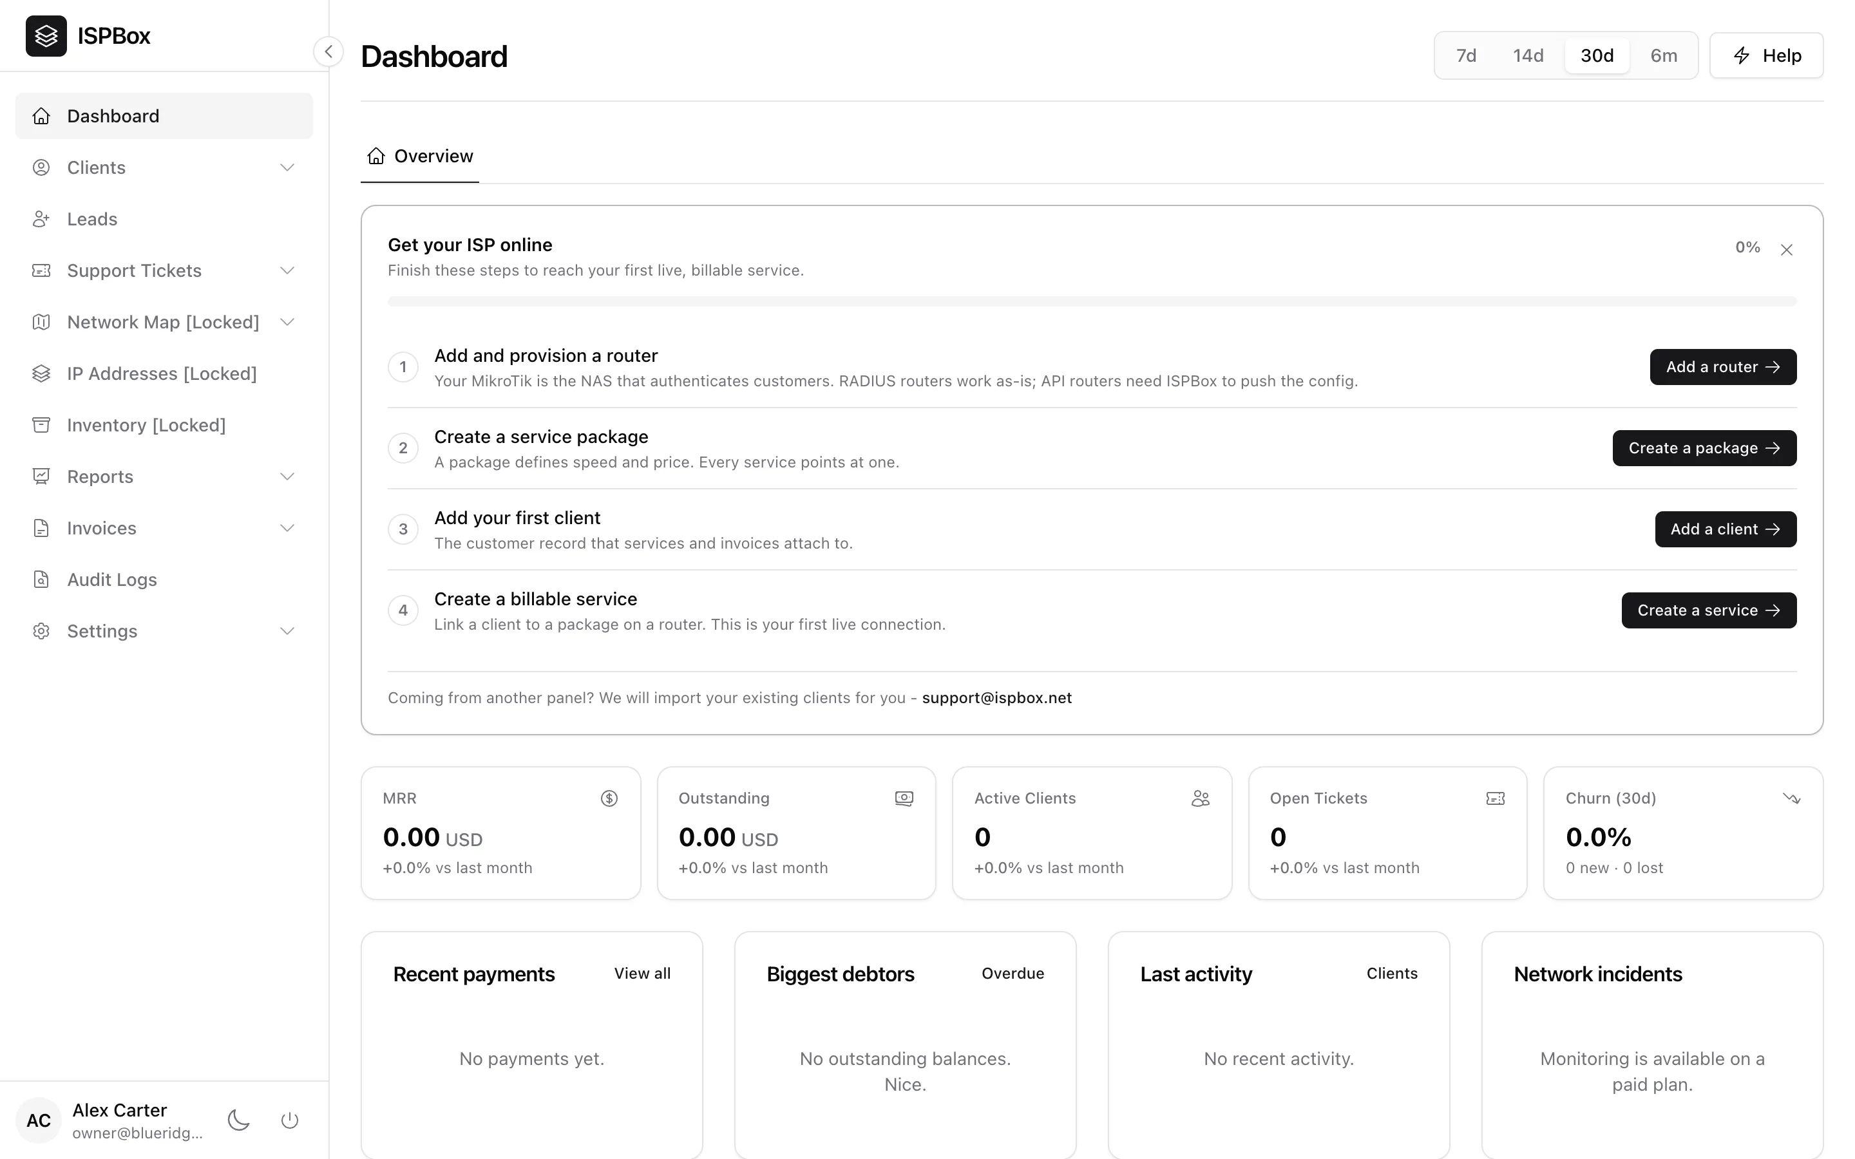This screenshot has height=1159, width=1855.
Task: Click the Overview tab home icon
Action: click(x=376, y=156)
